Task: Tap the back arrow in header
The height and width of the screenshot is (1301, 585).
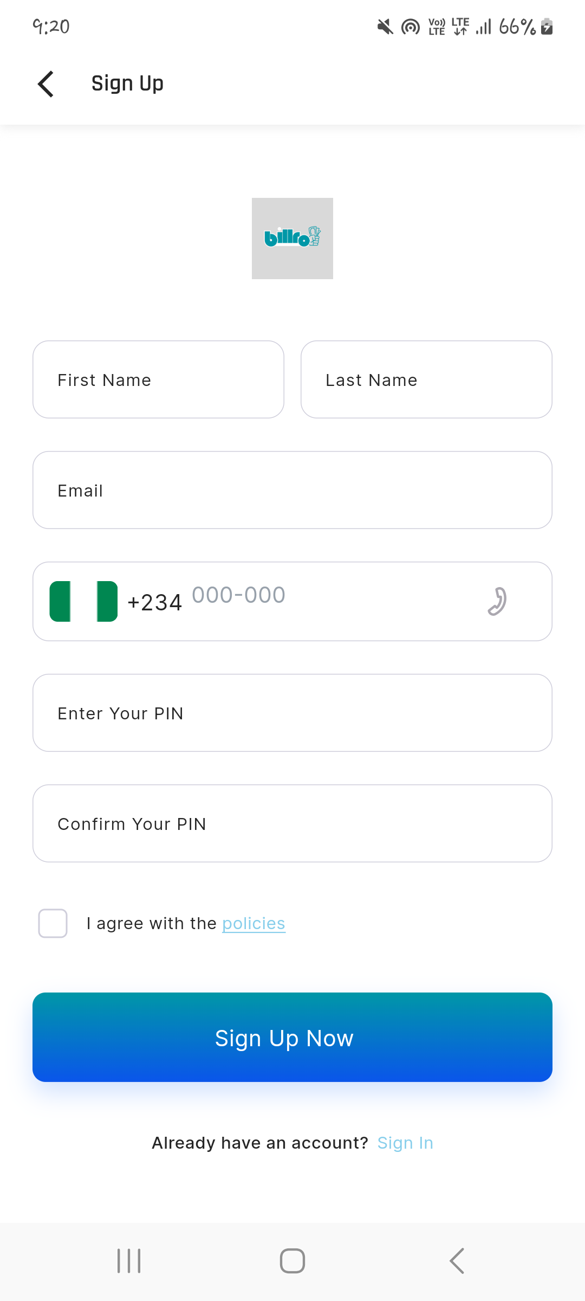Action: click(47, 84)
